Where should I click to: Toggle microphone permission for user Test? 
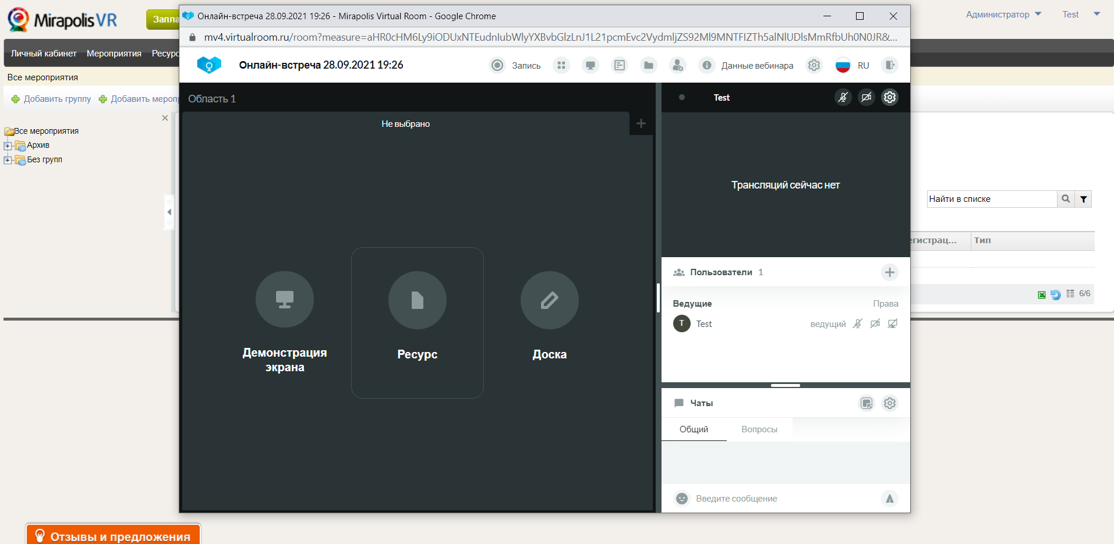click(x=857, y=323)
